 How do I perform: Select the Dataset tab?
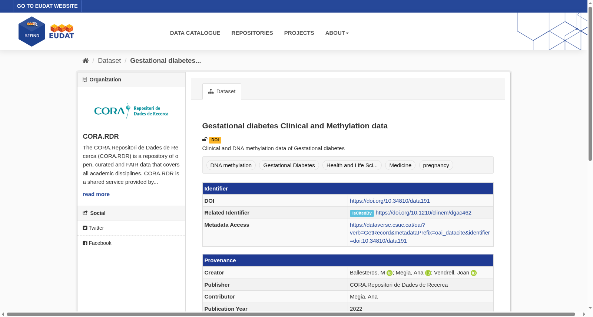[222, 91]
